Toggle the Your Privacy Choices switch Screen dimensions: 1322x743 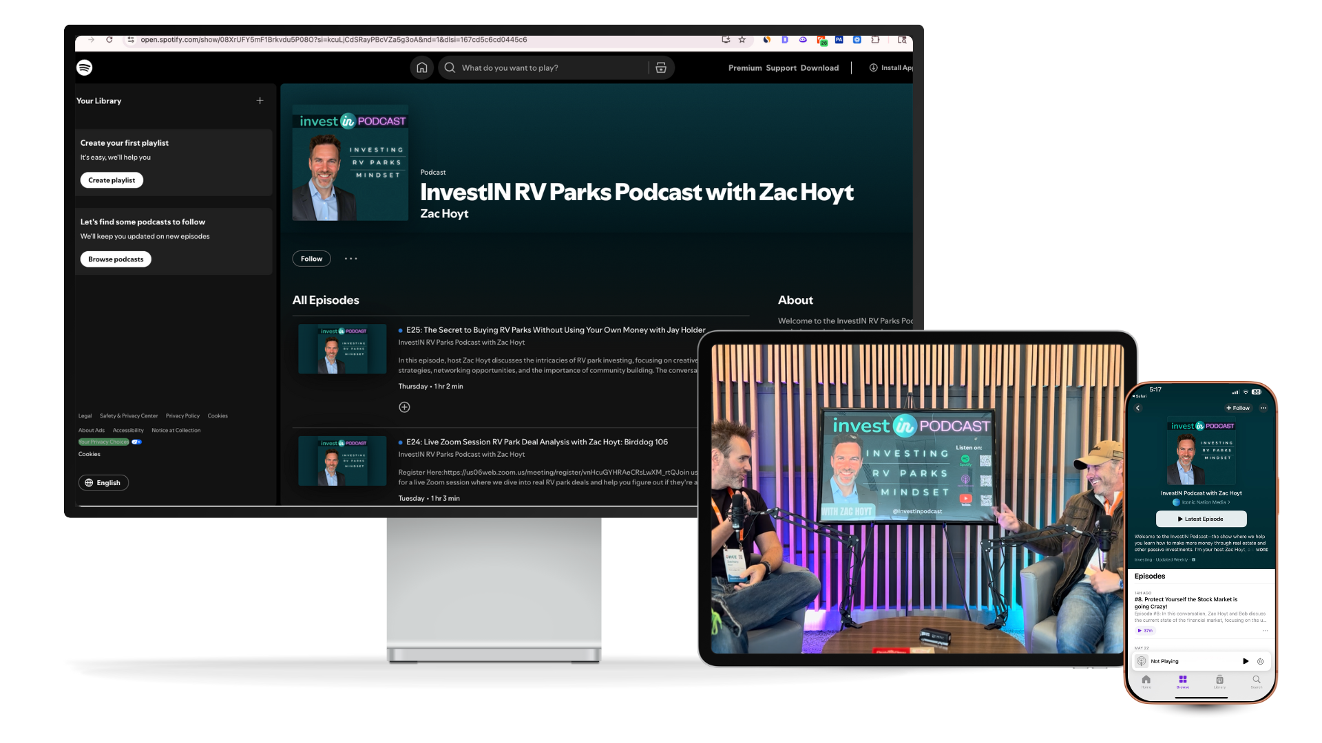click(x=136, y=442)
